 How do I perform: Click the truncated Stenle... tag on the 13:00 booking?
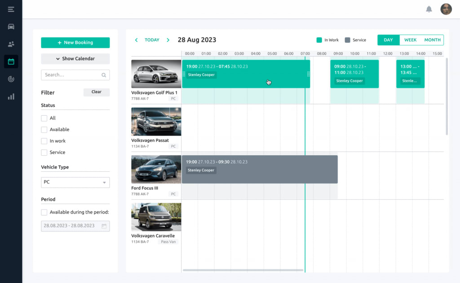409,81
